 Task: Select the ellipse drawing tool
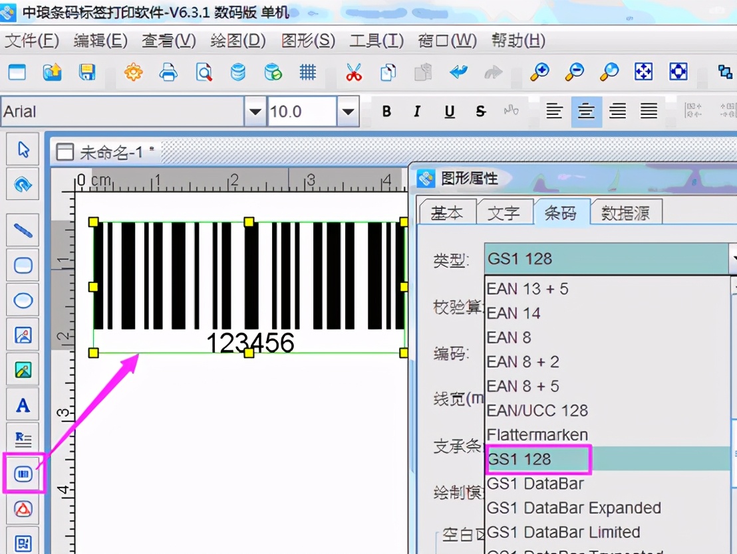click(22, 300)
